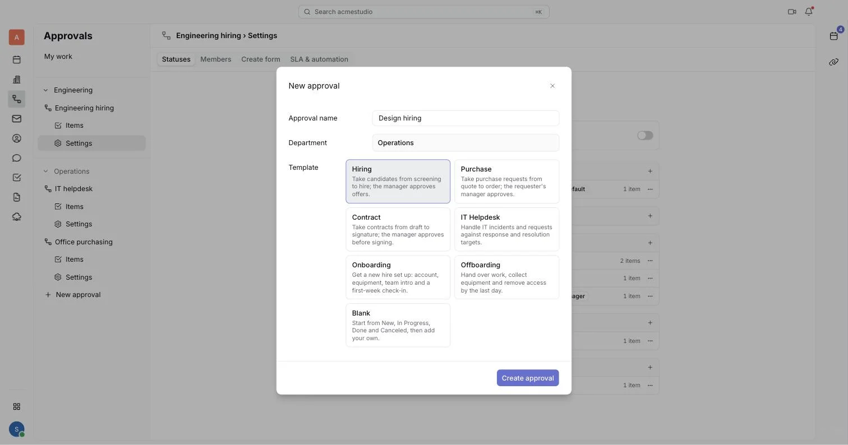Open the chat bubble icon in the left rail
848x445 pixels.
(x=17, y=158)
